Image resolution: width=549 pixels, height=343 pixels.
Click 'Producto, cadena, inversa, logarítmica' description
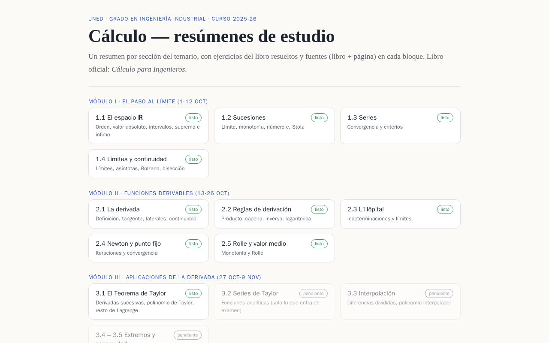266,219
